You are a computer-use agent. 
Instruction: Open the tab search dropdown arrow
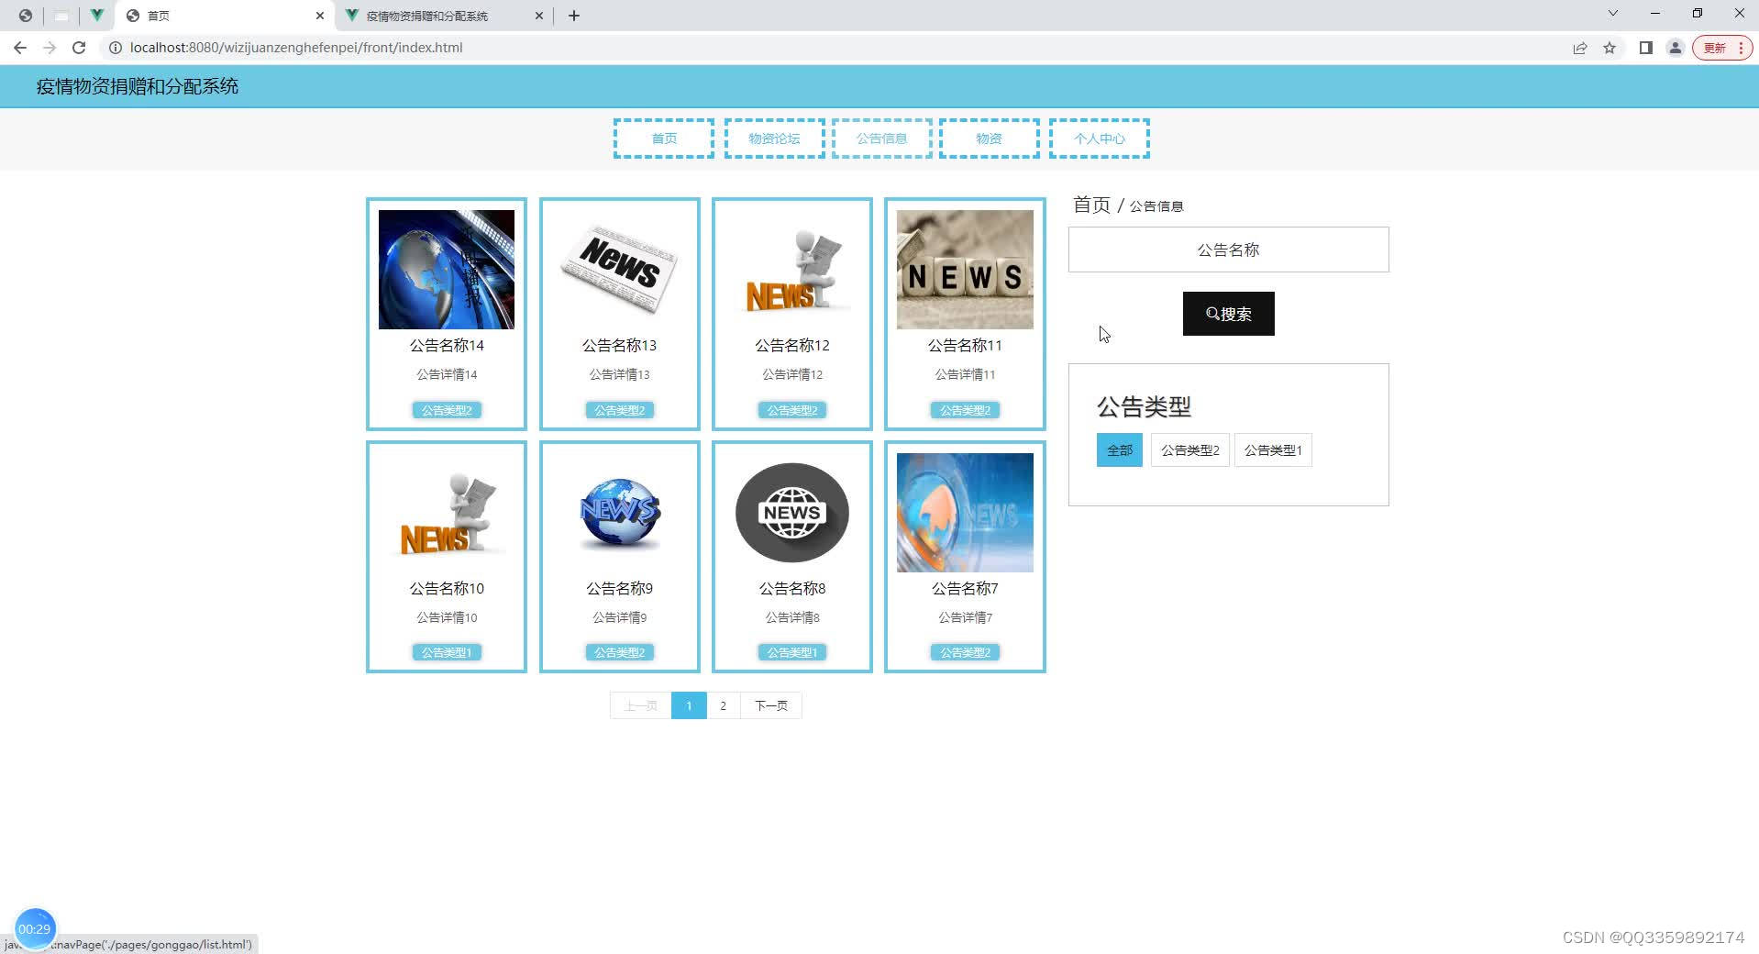[x=1612, y=14]
